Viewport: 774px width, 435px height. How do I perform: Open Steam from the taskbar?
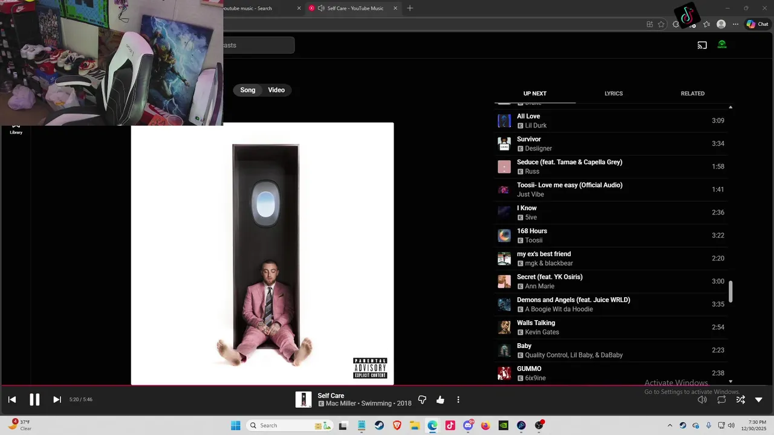pos(379,425)
